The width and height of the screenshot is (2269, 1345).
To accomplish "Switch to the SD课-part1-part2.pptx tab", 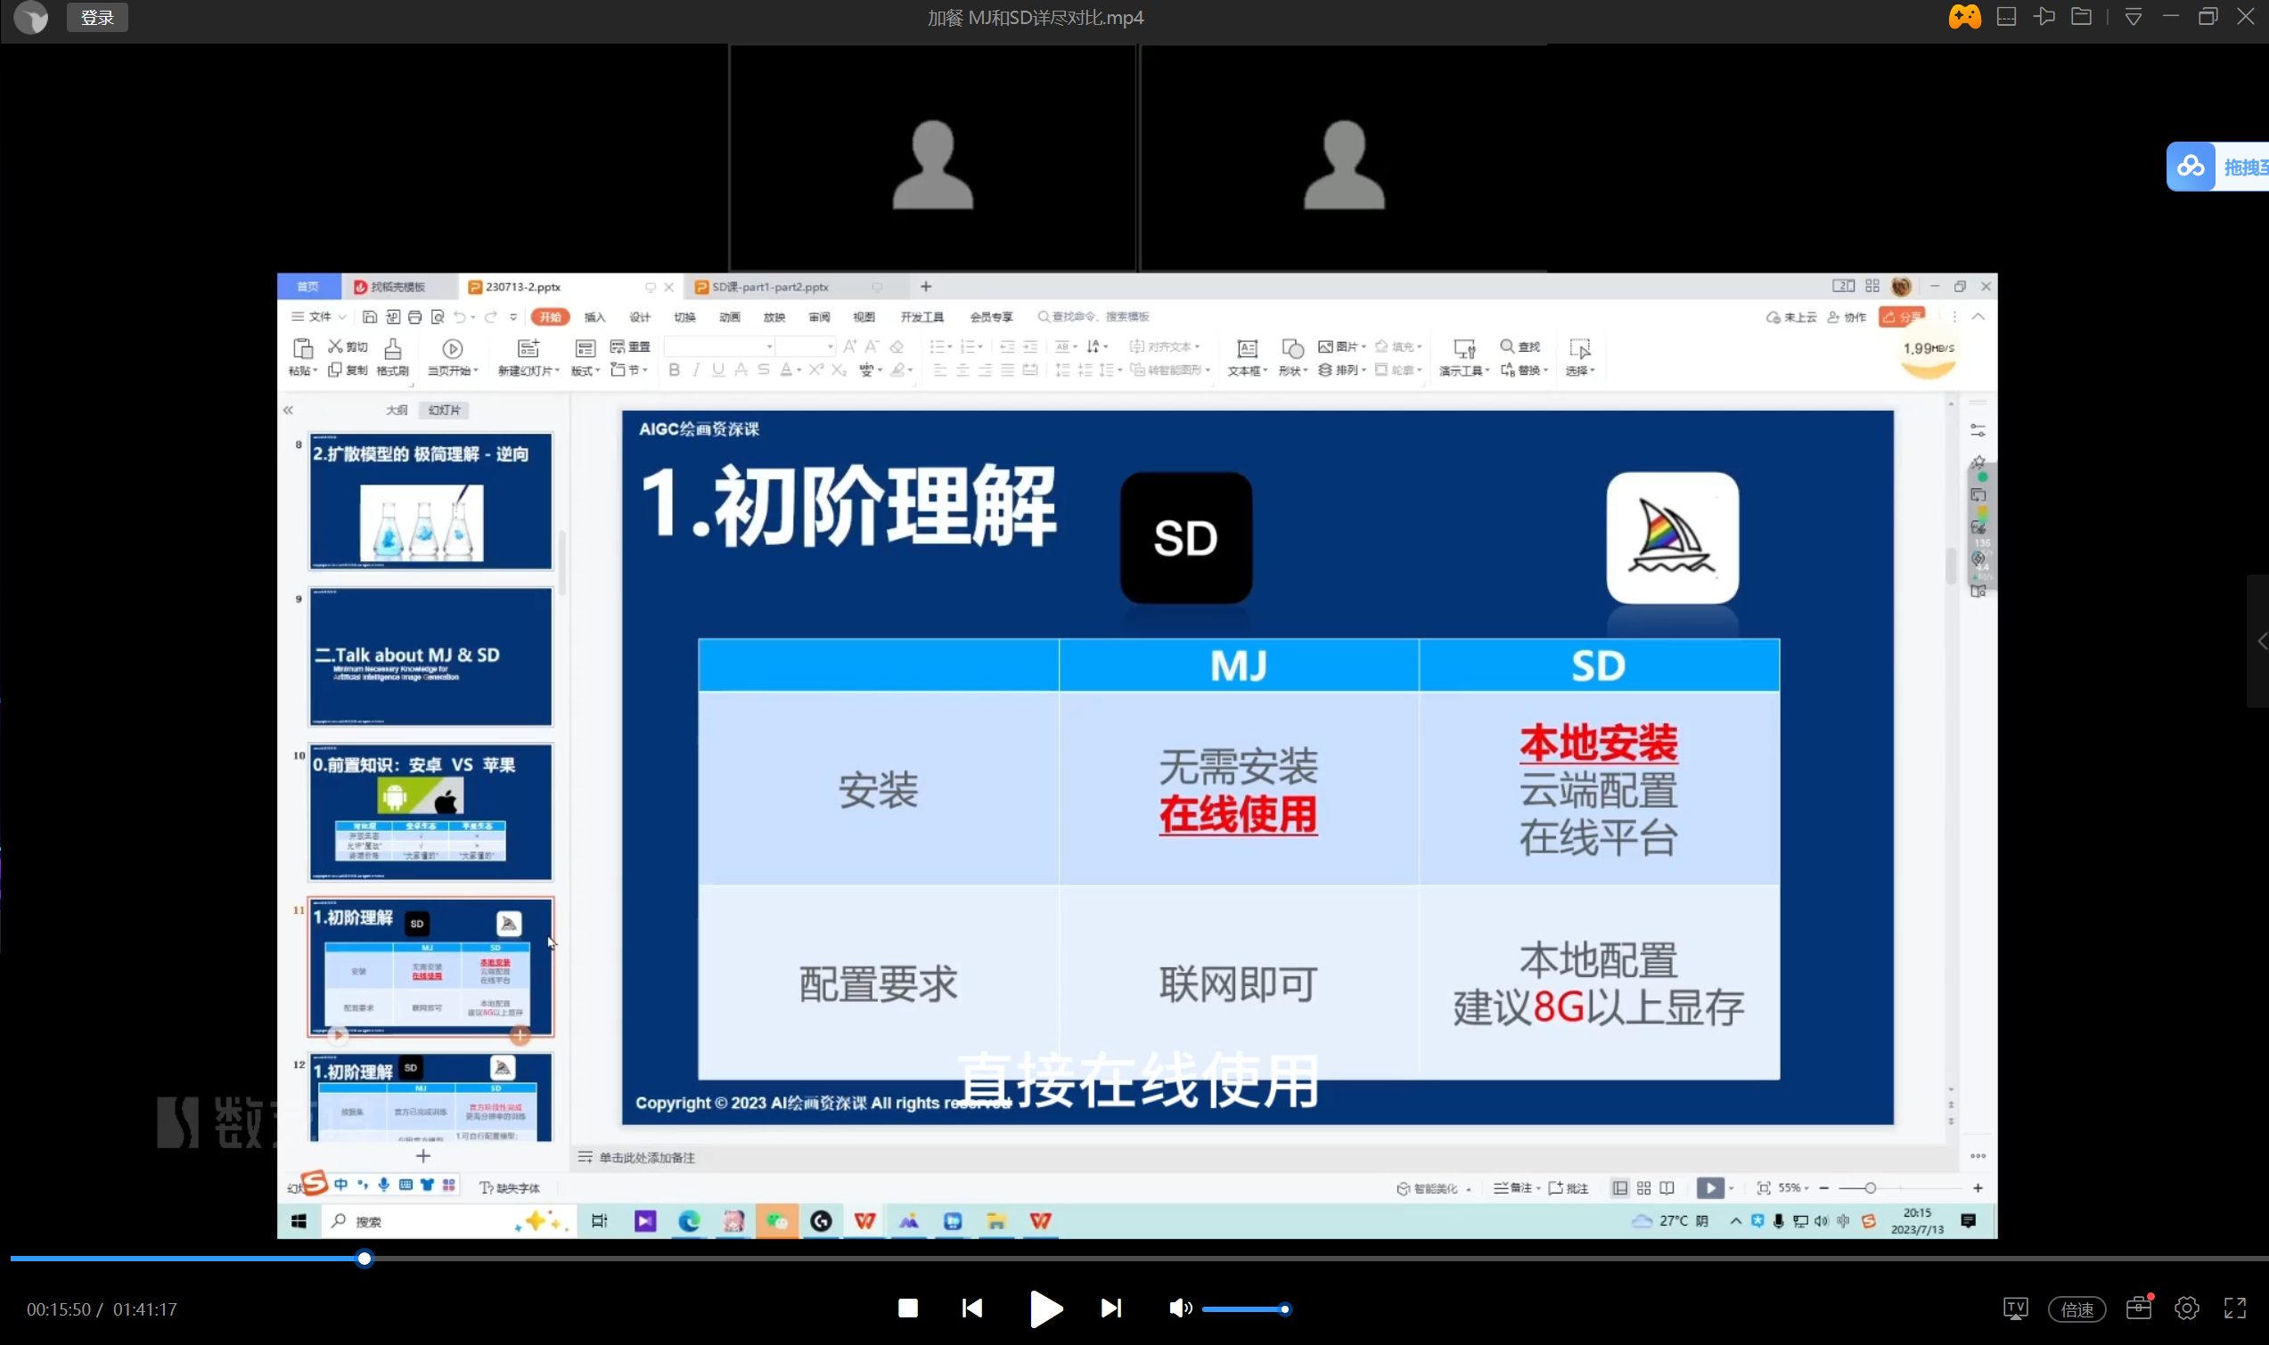I will (771, 287).
